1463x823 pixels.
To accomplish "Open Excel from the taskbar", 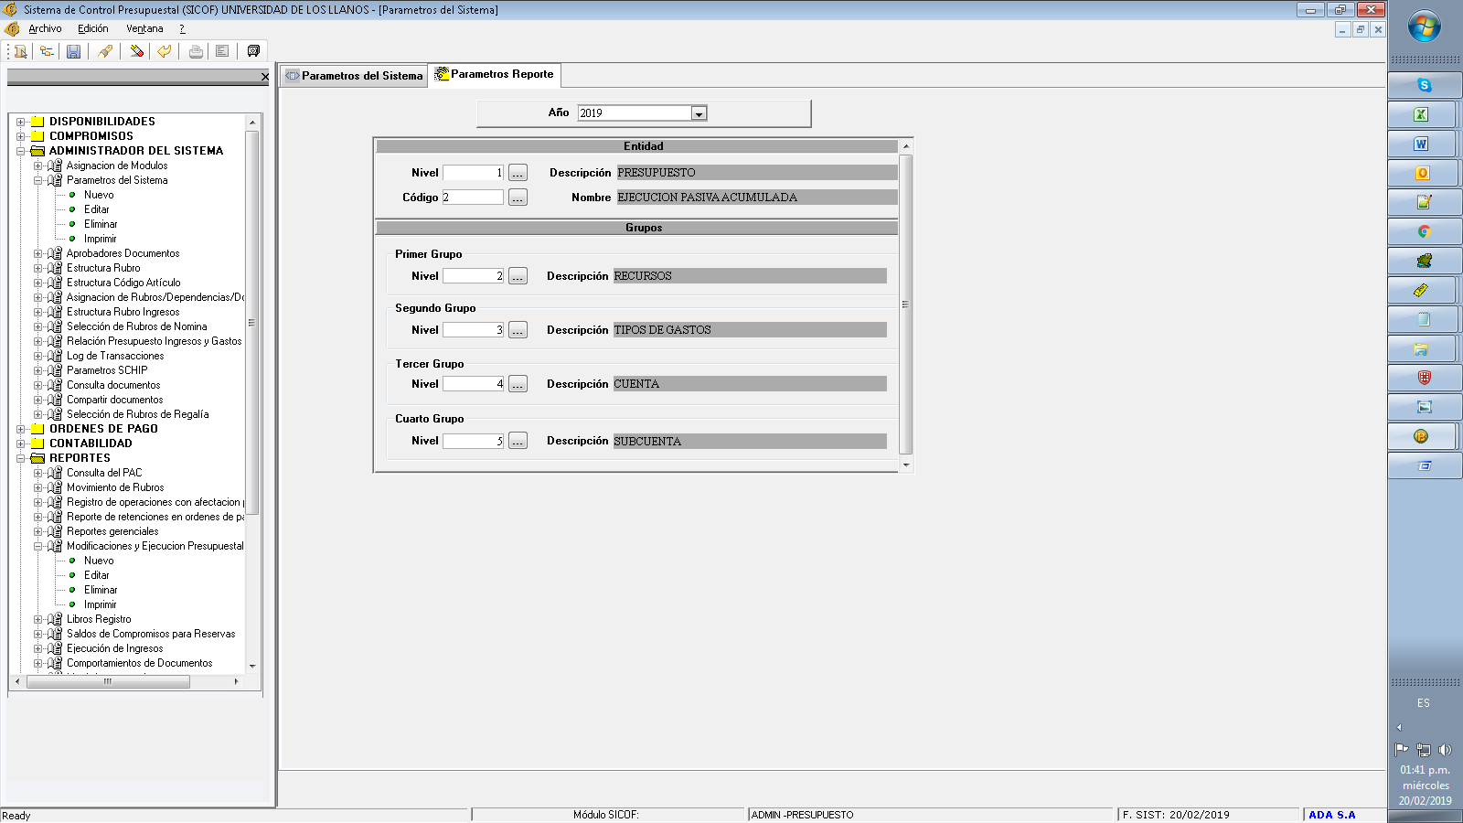I will click(1421, 114).
